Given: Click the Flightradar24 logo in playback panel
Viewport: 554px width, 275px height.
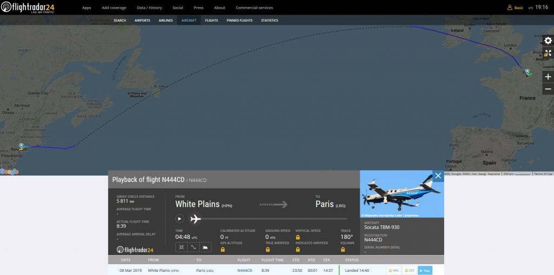Looking at the screenshot, I should (x=135, y=250).
